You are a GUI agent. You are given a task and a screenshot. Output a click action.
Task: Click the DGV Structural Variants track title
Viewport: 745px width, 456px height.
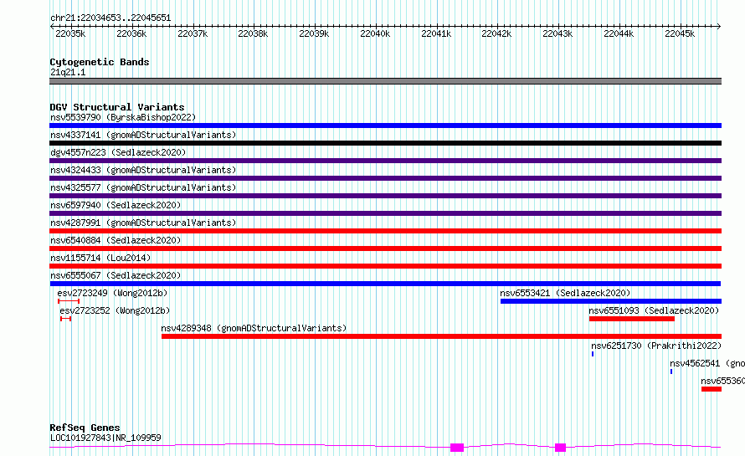tap(117, 107)
